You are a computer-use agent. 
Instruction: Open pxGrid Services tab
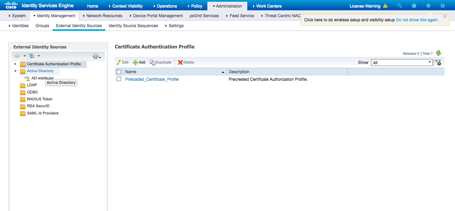click(x=204, y=16)
